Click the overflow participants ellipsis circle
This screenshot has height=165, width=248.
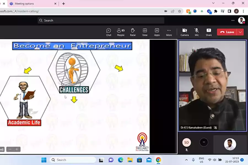(x=204, y=142)
